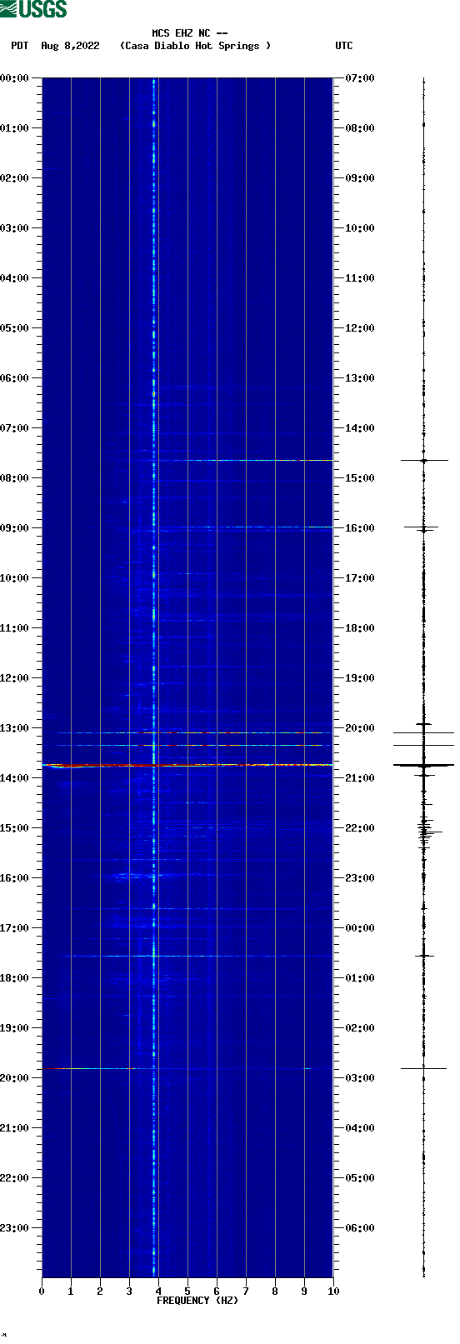Click the UTC time label '11:00' on right axis
The width and height of the screenshot is (460, 1344).
coord(360,278)
